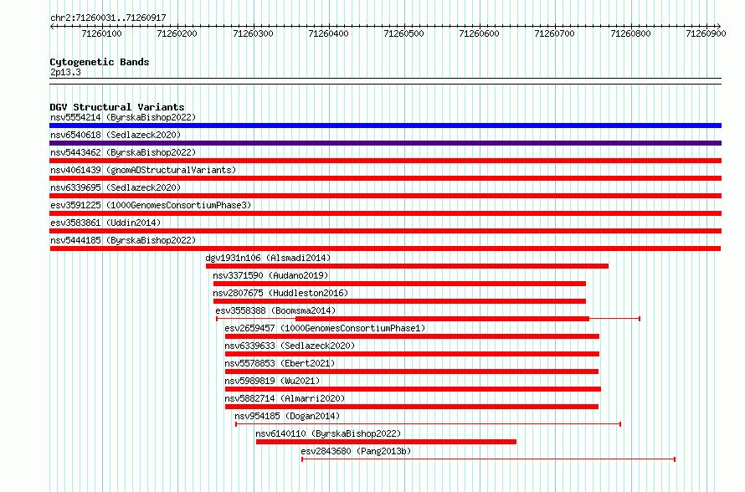Click the esv2843680 (Pang2013b) label
Viewport: 745px width, 492px height.
356,451
